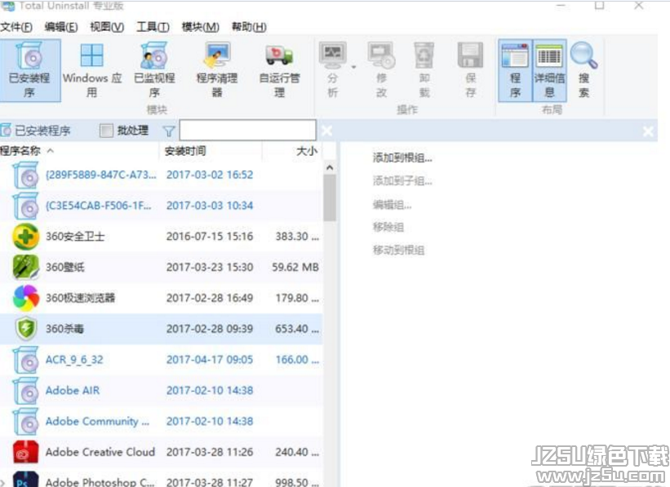The image size is (670, 487).
Task: Select install time 2017-03-23 15:30
Action: tap(210, 268)
